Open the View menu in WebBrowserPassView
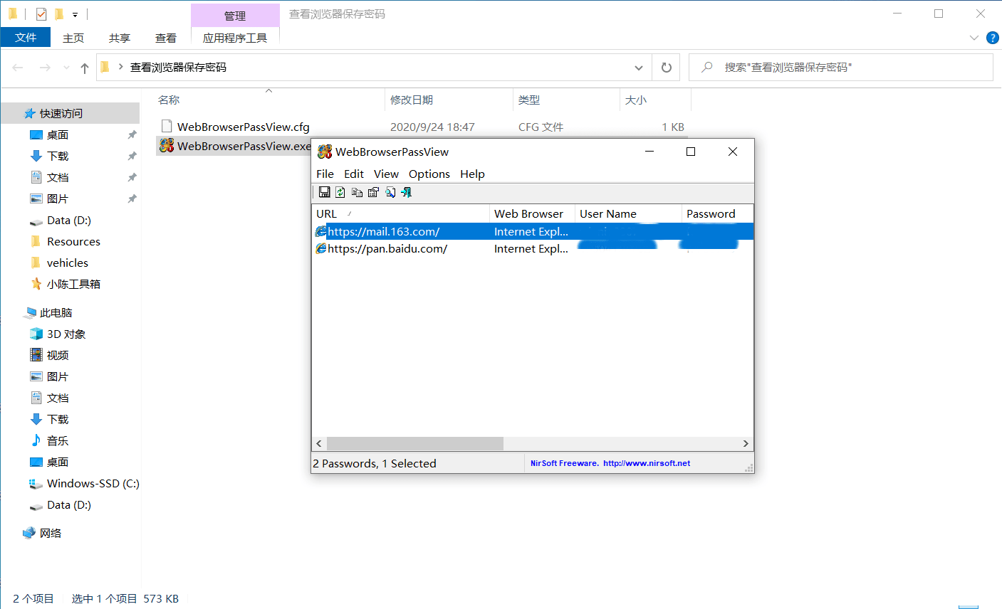This screenshot has height=609, width=1002. 386,174
